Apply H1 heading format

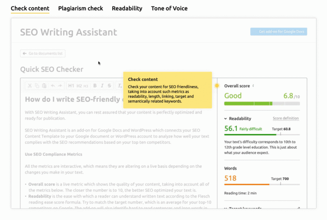tap(71, 86)
